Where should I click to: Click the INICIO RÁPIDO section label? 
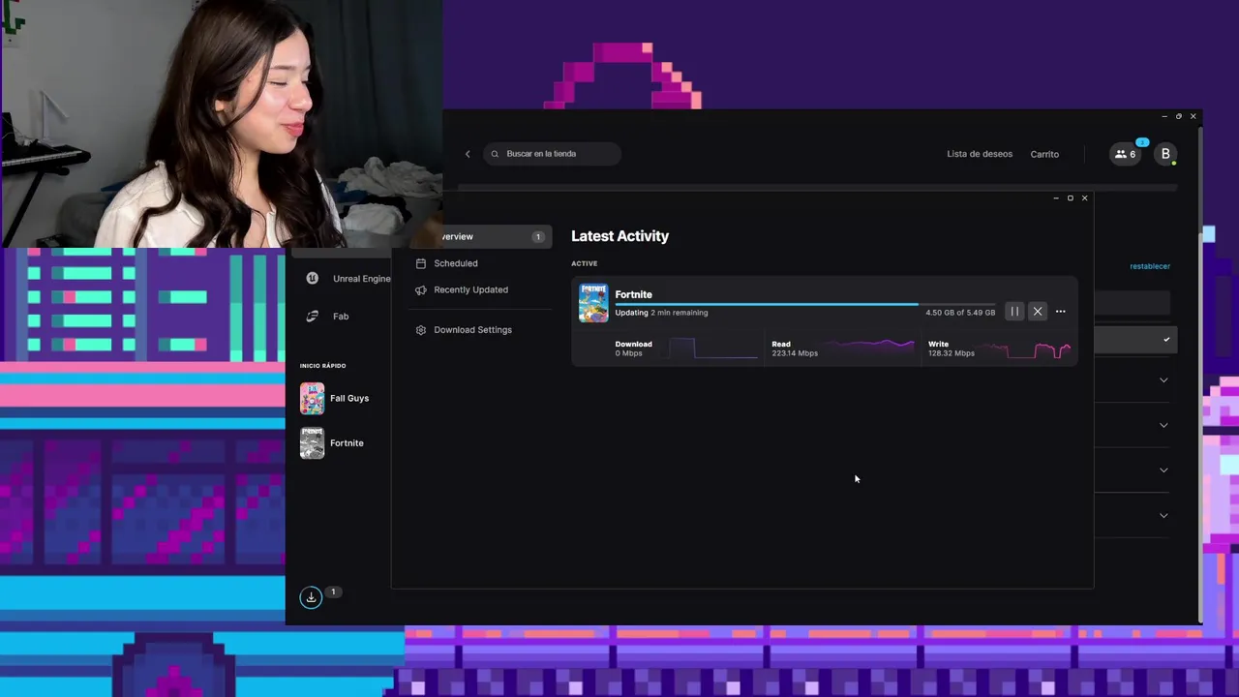click(x=322, y=366)
